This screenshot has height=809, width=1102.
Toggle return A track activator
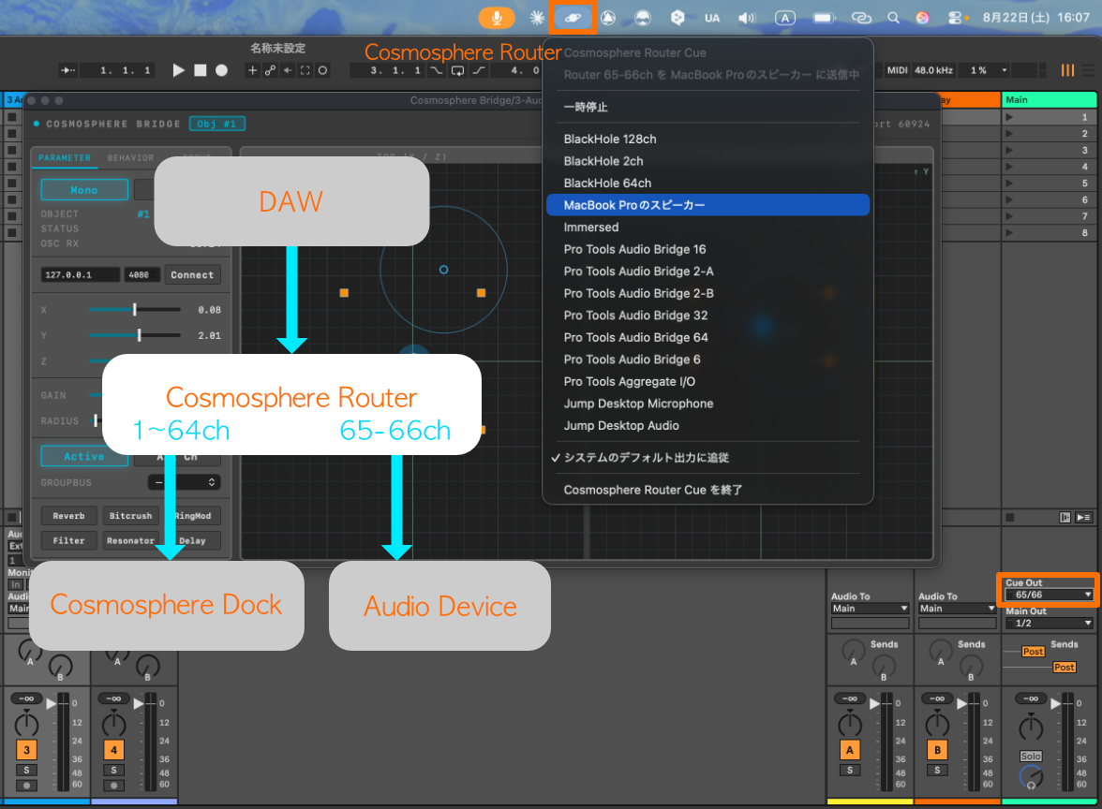tap(850, 749)
